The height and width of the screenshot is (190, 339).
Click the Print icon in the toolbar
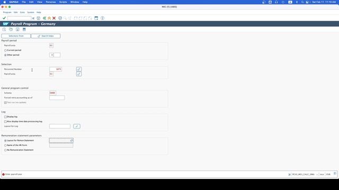[x=60, y=18]
